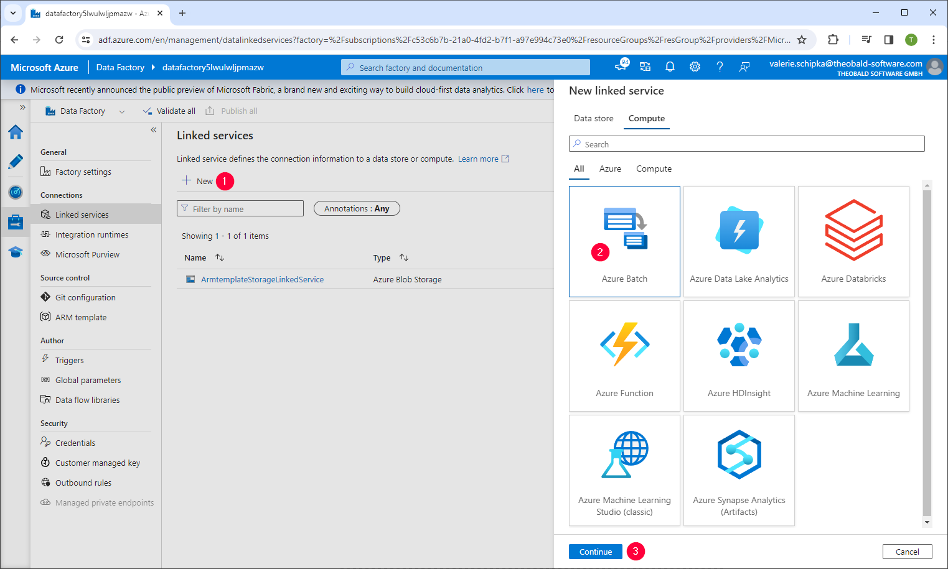The height and width of the screenshot is (569, 948).
Task: Reload the browser page
Action: click(x=59, y=40)
